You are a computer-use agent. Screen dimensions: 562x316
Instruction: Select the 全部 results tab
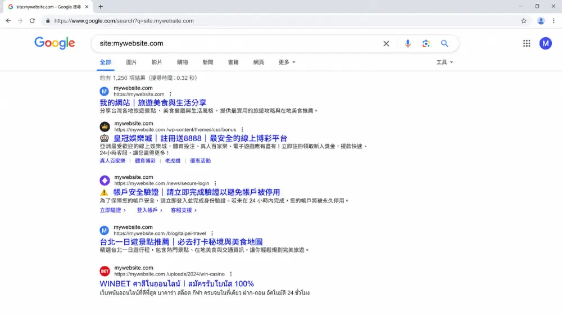point(106,62)
